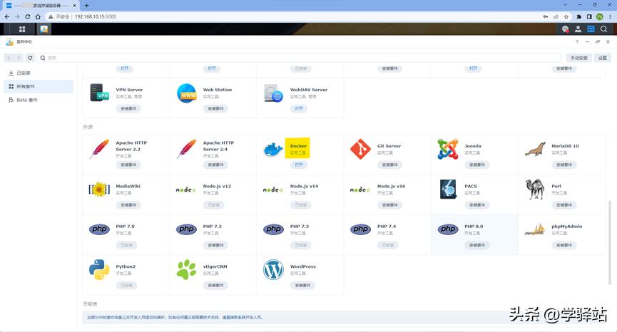Click the Git Server package icon
This screenshot has width=617, height=332.
(x=360, y=150)
